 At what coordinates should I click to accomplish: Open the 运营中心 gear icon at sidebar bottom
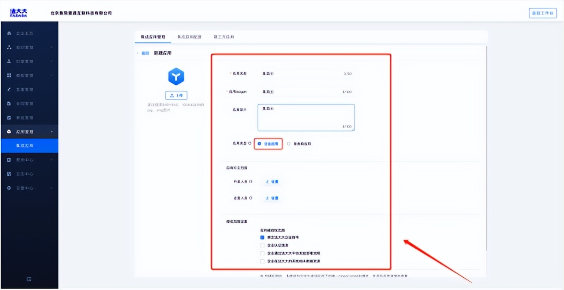[9, 188]
